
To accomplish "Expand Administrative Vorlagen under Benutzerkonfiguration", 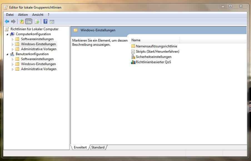I will coord(13,69).
